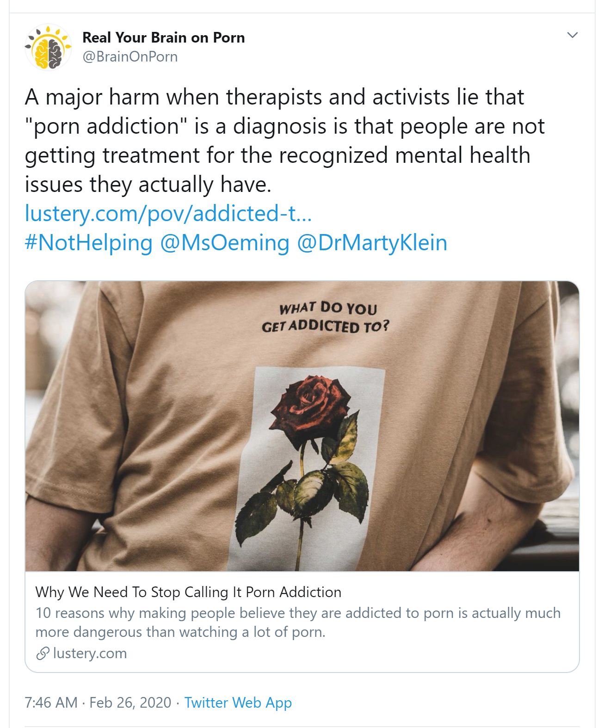Open the Real Your Brain on Porn avatar

pos(48,47)
